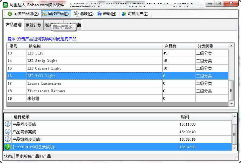
Task: Click 同步产品组 (Sync product groups) toolbar button
Action: coord(23,14)
